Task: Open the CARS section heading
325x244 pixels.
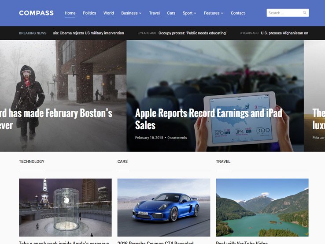Action: tap(122, 161)
